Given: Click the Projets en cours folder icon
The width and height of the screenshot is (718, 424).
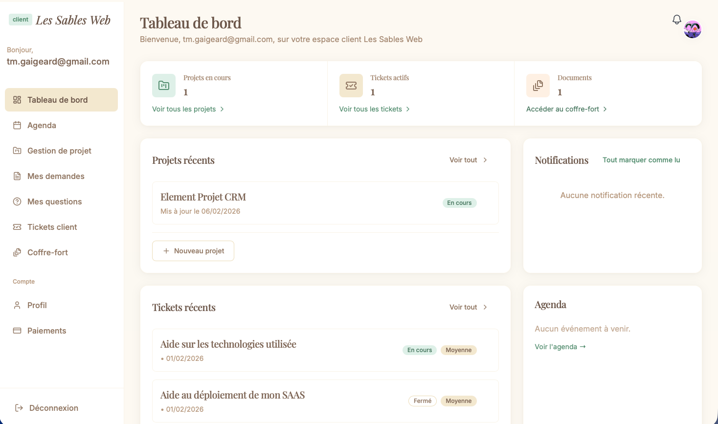Looking at the screenshot, I should tap(164, 86).
